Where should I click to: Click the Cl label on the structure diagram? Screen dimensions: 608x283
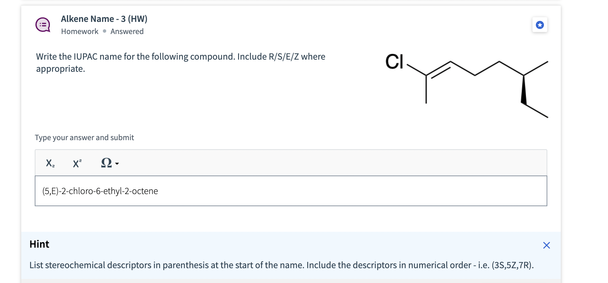[395, 61]
